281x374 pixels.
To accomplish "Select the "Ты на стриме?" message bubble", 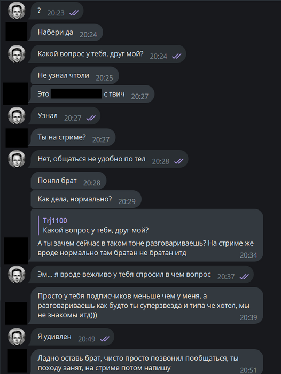I will point(73,137).
